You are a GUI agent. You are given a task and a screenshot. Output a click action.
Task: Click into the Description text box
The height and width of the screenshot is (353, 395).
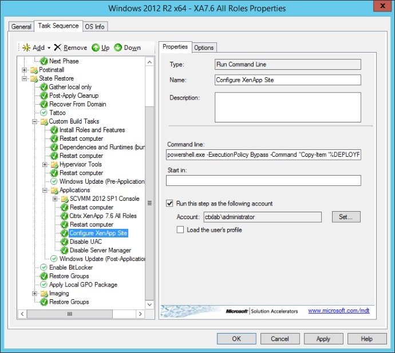coord(288,107)
